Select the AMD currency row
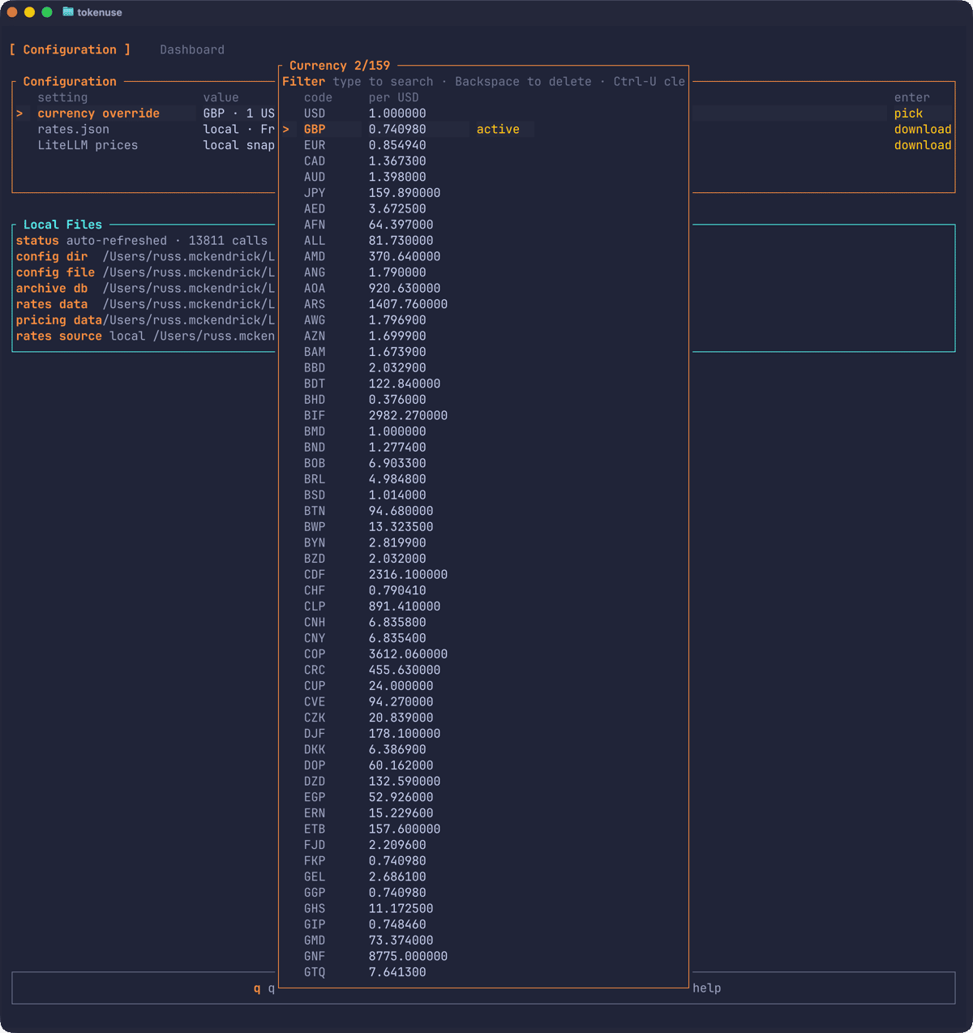Viewport: 973px width, 1033px height. click(484, 256)
